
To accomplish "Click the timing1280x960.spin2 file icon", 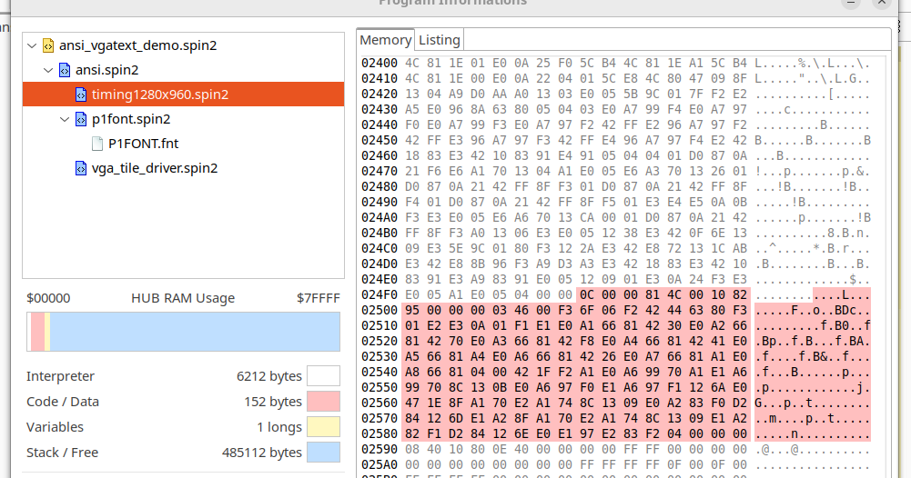I will coord(81,95).
